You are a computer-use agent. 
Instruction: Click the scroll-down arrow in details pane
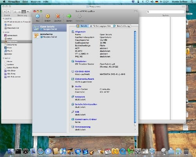(135, 129)
